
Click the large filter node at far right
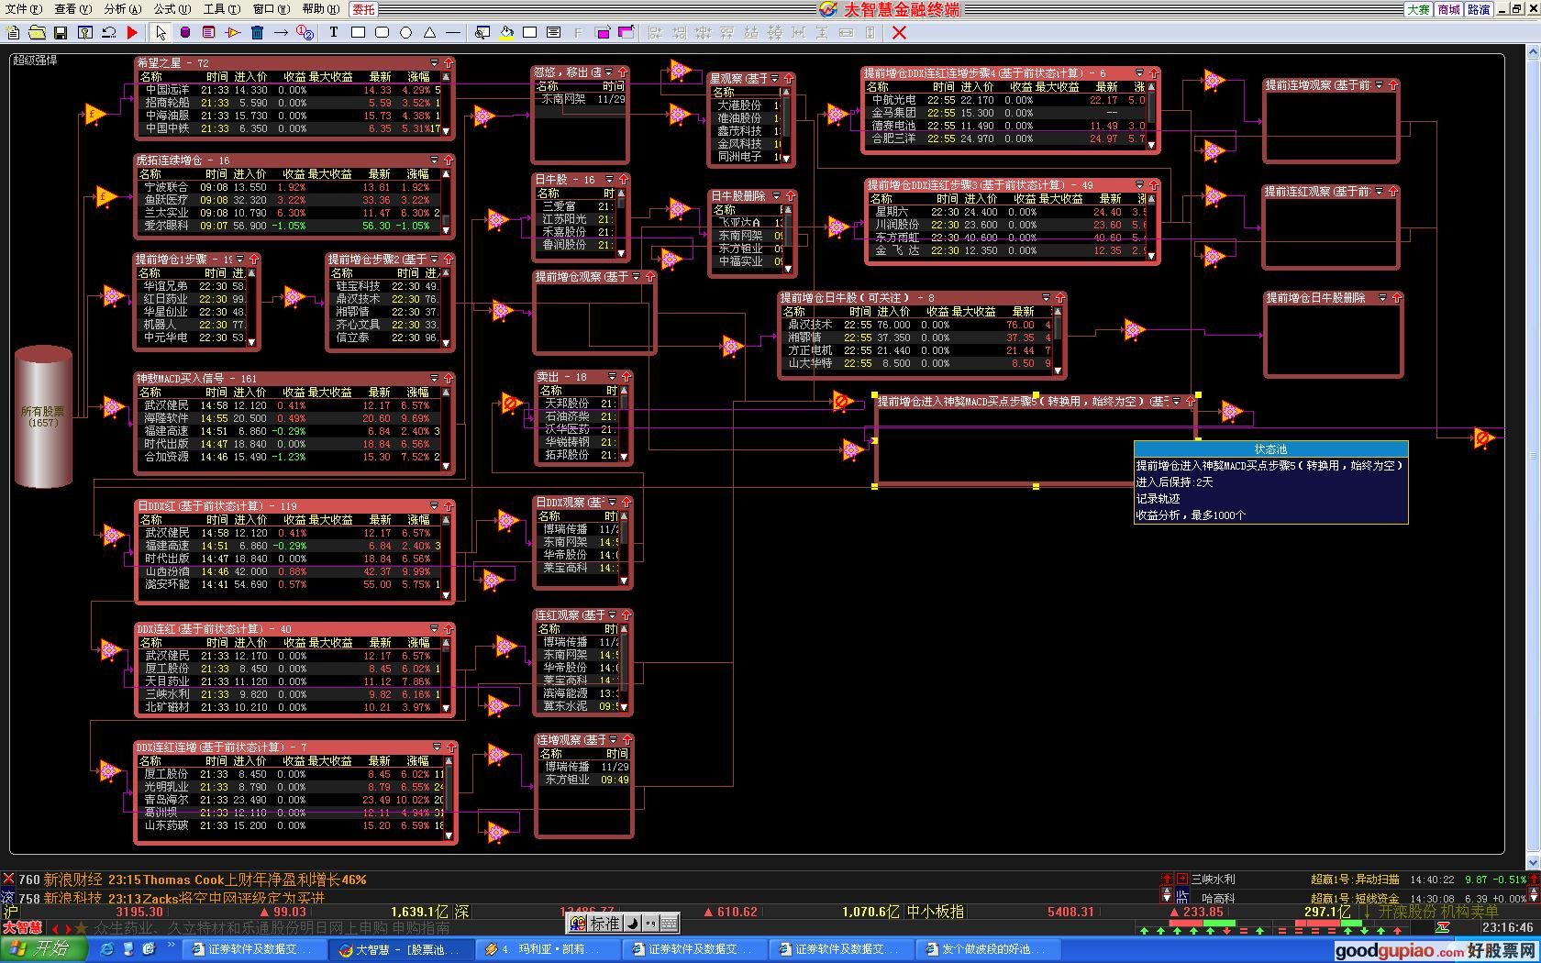[1483, 438]
